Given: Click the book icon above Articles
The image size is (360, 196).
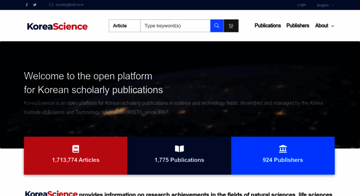Looking at the screenshot, I should [x=76, y=149].
